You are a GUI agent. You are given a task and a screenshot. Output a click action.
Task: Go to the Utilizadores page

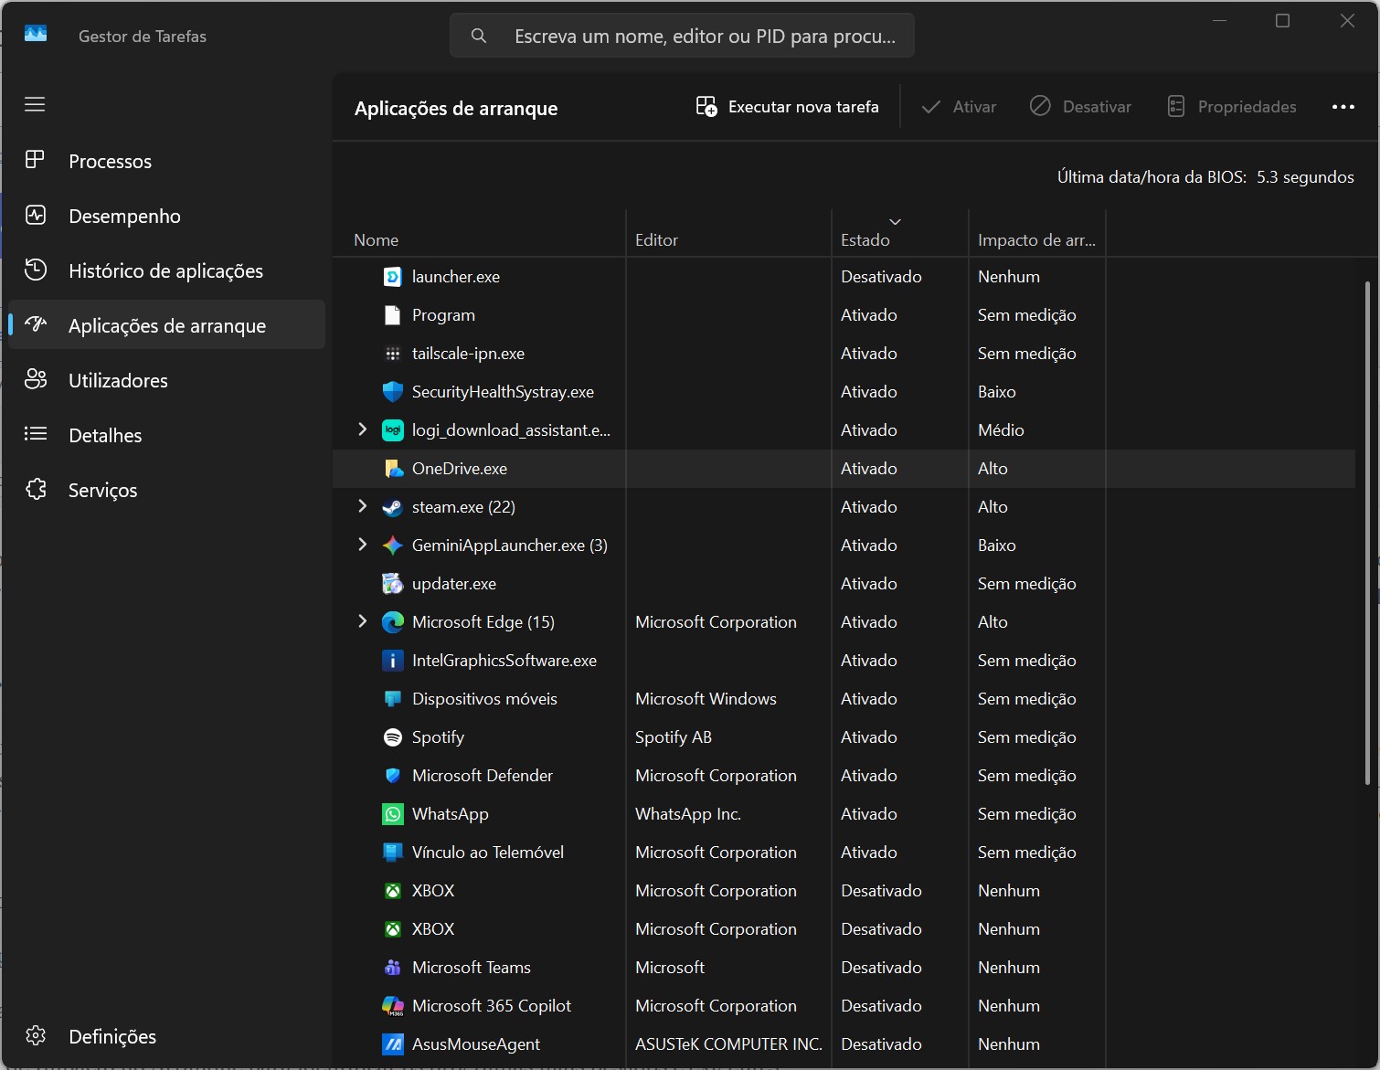click(166, 380)
